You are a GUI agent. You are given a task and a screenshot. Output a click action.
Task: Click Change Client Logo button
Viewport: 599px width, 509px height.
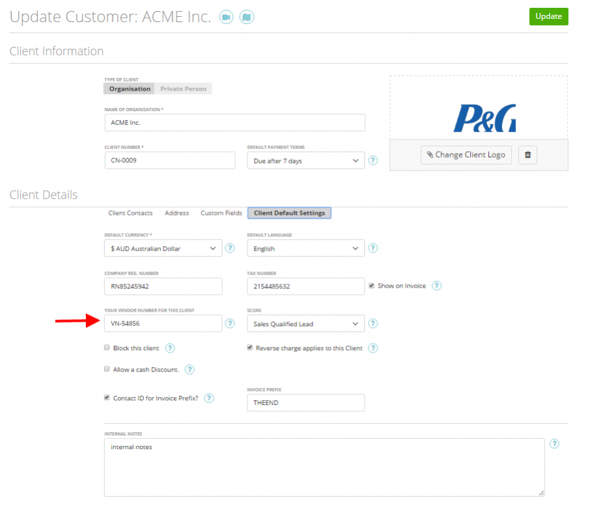click(x=466, y=155)
